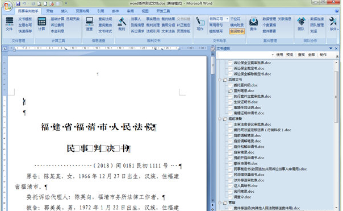
Task: Click the 模板填写 button
Action: pos(216,31)
